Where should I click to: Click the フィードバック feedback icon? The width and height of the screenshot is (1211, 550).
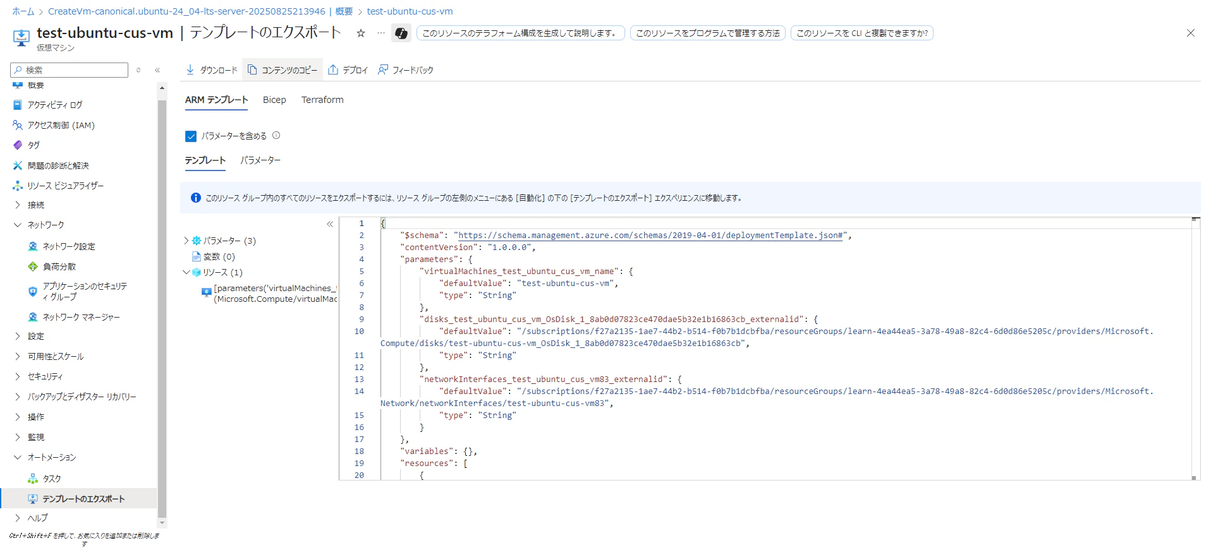click(383, 69)
